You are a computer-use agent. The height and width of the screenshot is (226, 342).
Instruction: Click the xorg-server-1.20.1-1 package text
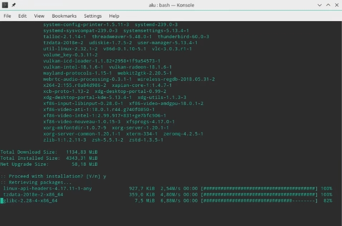140,128
